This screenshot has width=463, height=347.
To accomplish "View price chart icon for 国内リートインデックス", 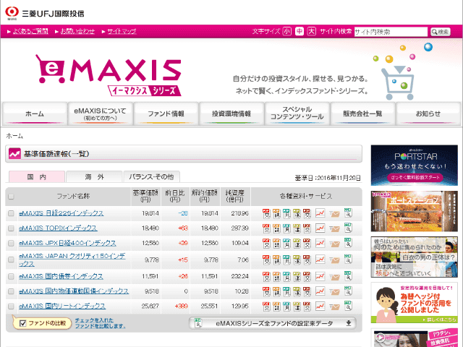I will point(320,306).
